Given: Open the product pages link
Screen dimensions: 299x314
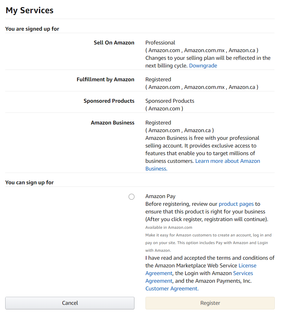Looking at the screenshot, I should click(236, 204).
